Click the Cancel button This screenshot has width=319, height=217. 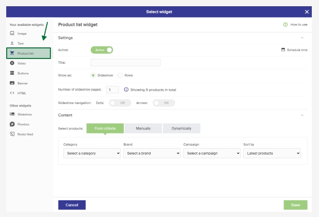pos(72,205)
